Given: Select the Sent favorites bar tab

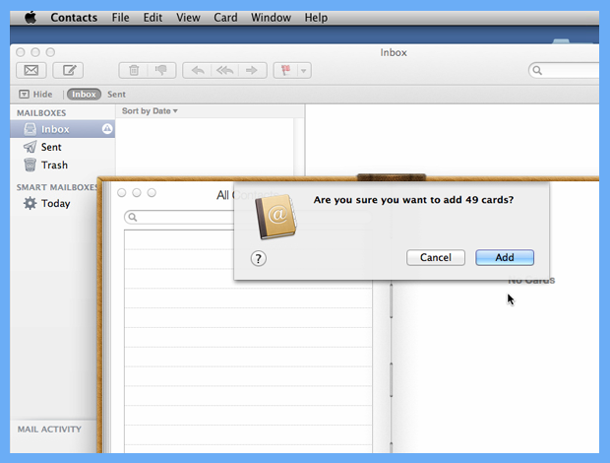Looking at the screenshot, I should click(116, 95).
